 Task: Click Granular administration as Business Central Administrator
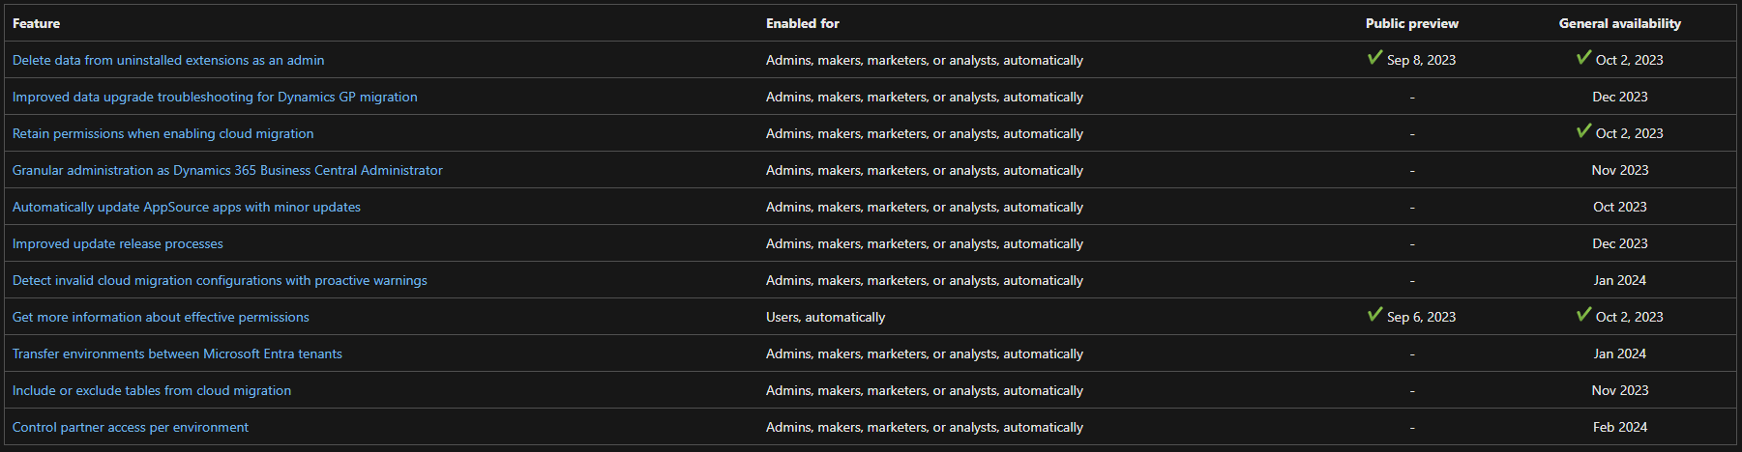(227, 170)
